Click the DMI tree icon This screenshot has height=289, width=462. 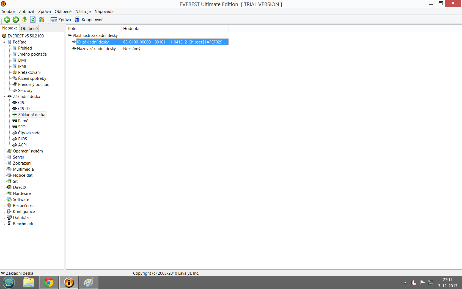pos(15,60)
